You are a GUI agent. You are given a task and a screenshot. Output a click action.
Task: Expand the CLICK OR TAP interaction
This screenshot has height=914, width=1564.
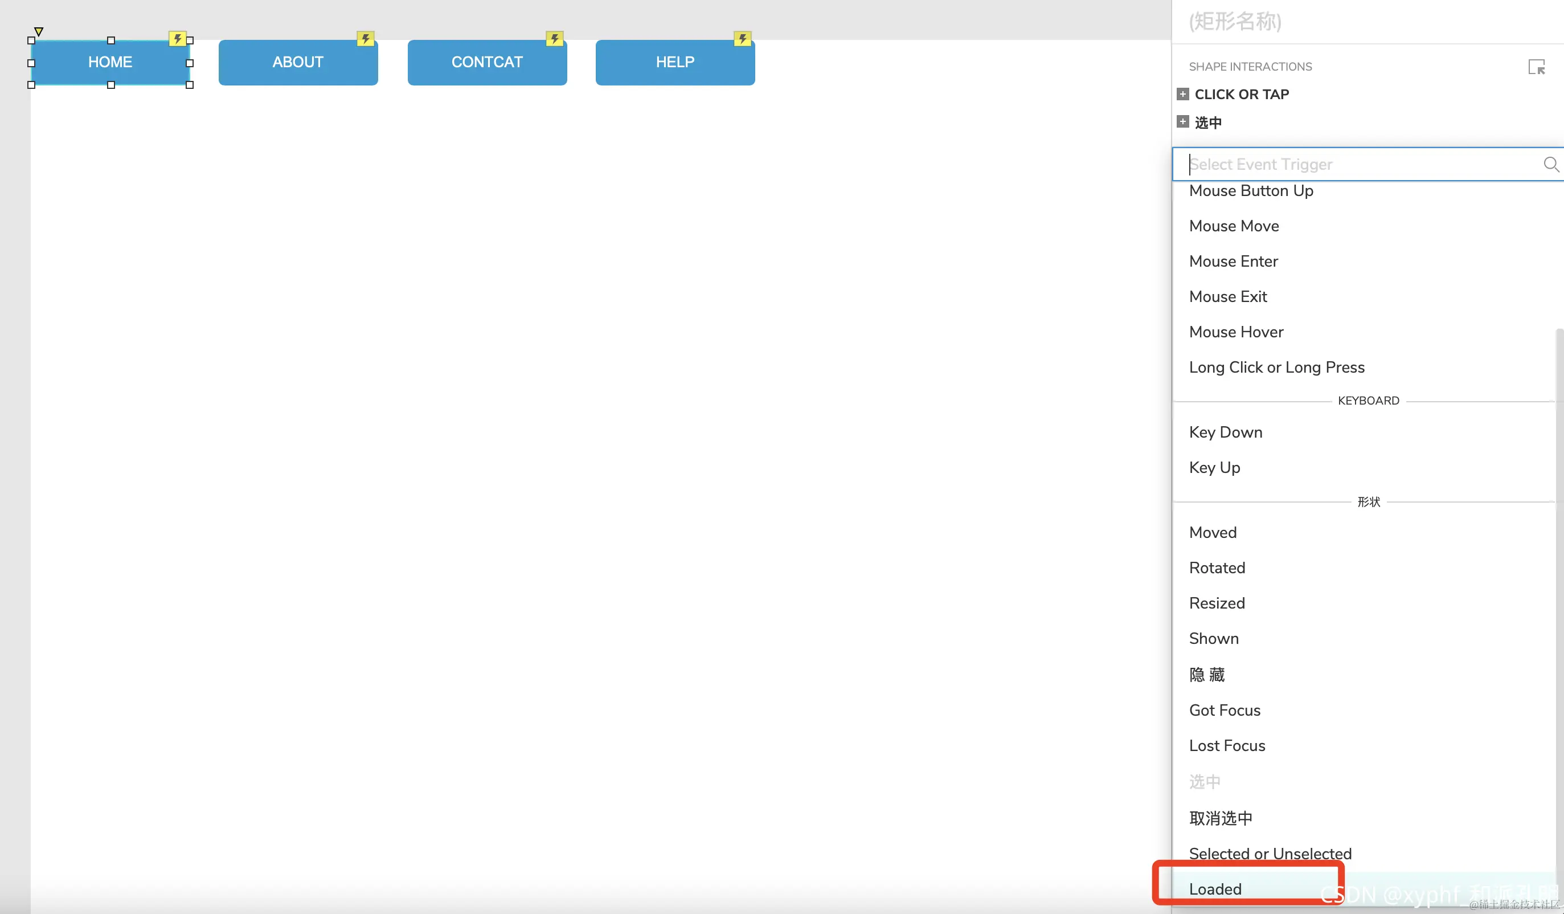click(1183, 95)
